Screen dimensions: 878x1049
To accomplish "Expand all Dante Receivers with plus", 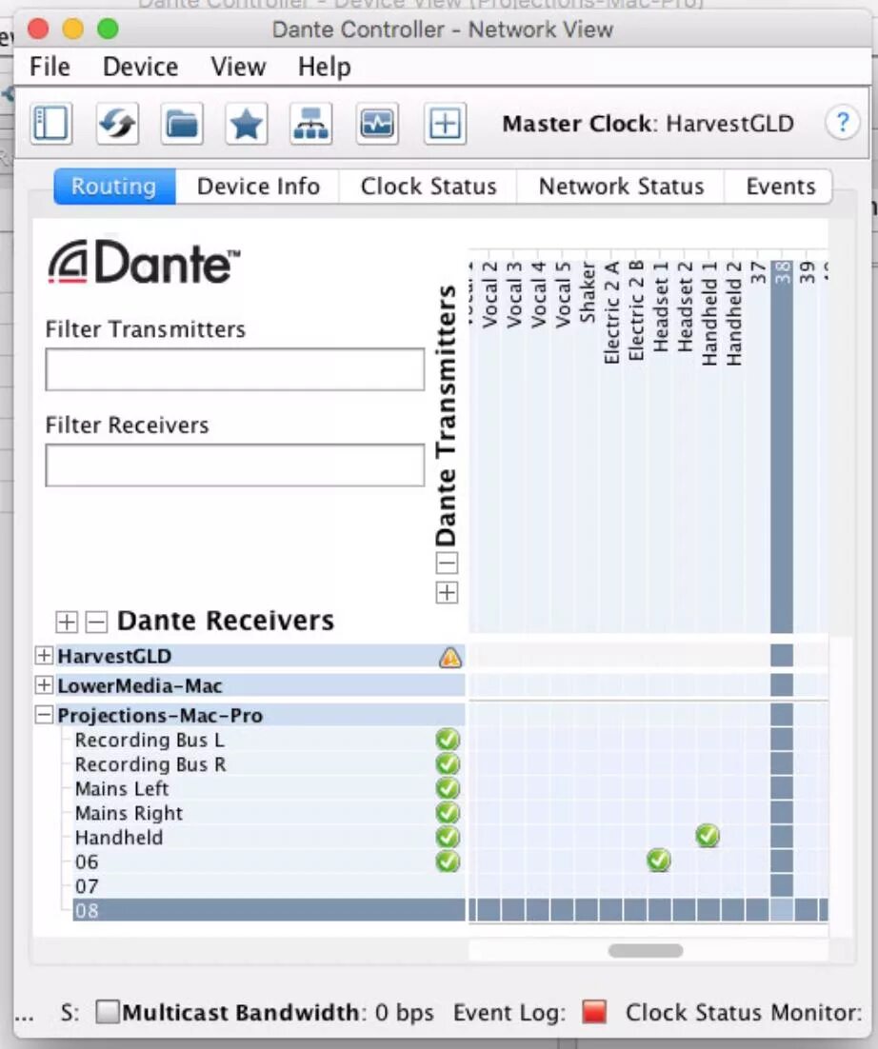I will 67,622.
